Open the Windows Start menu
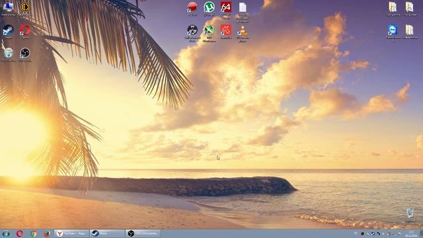This screenshot has width=423, height=238. pyautogui.click(x=6, y=233)
